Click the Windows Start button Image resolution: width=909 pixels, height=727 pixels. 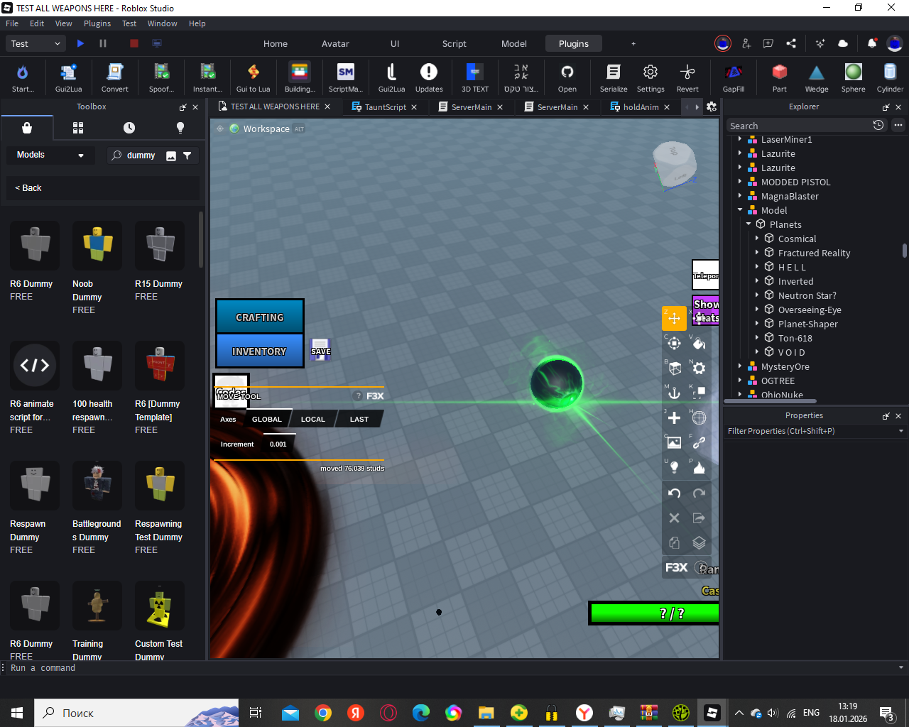pos(17,713)
